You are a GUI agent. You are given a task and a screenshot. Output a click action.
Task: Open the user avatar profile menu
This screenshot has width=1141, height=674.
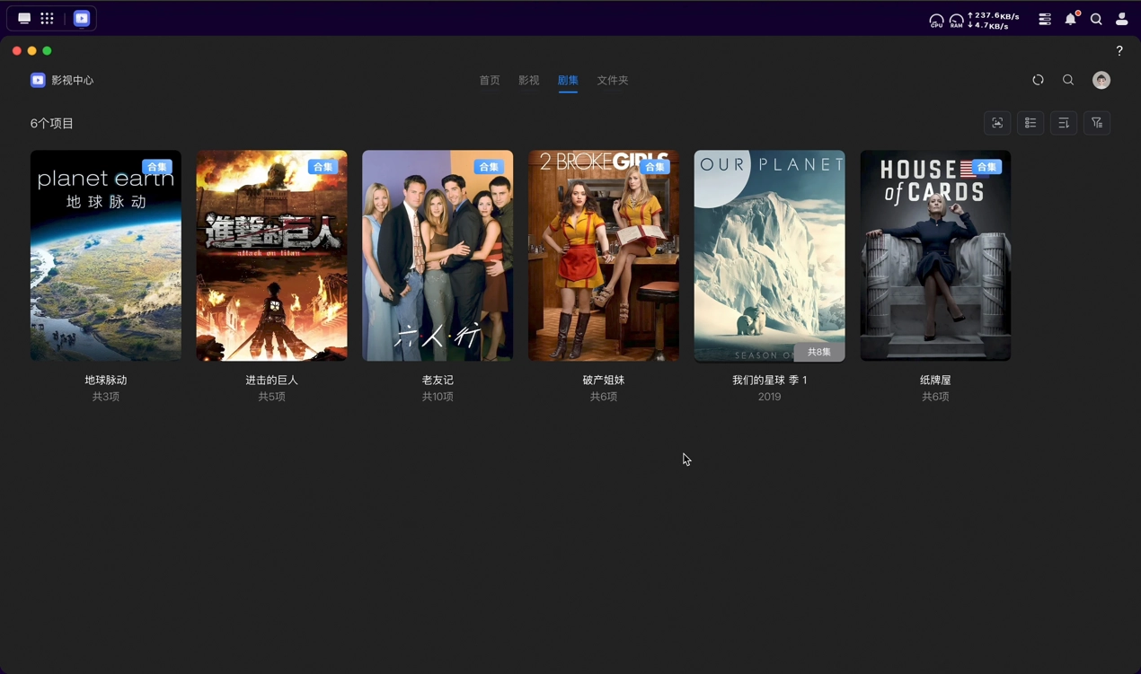1101,80
